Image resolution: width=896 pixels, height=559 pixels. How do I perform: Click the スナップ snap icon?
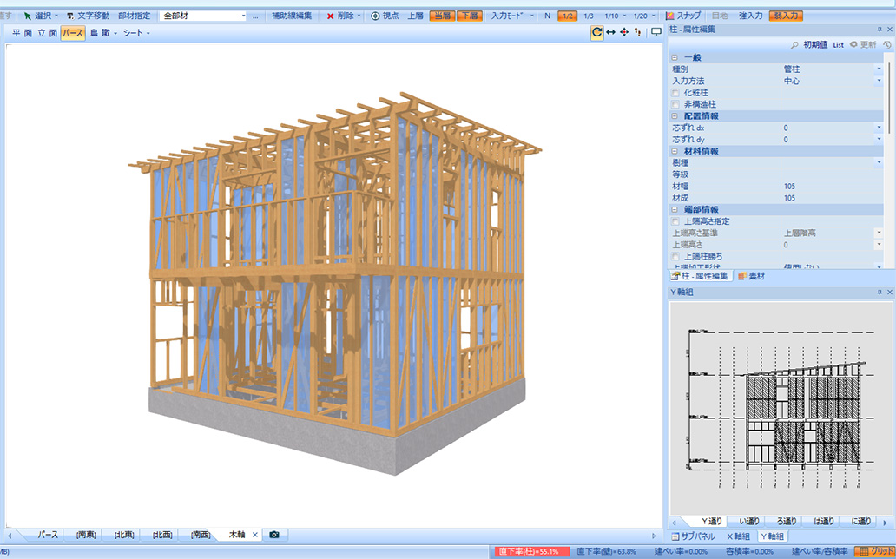[x=669, y=16]
